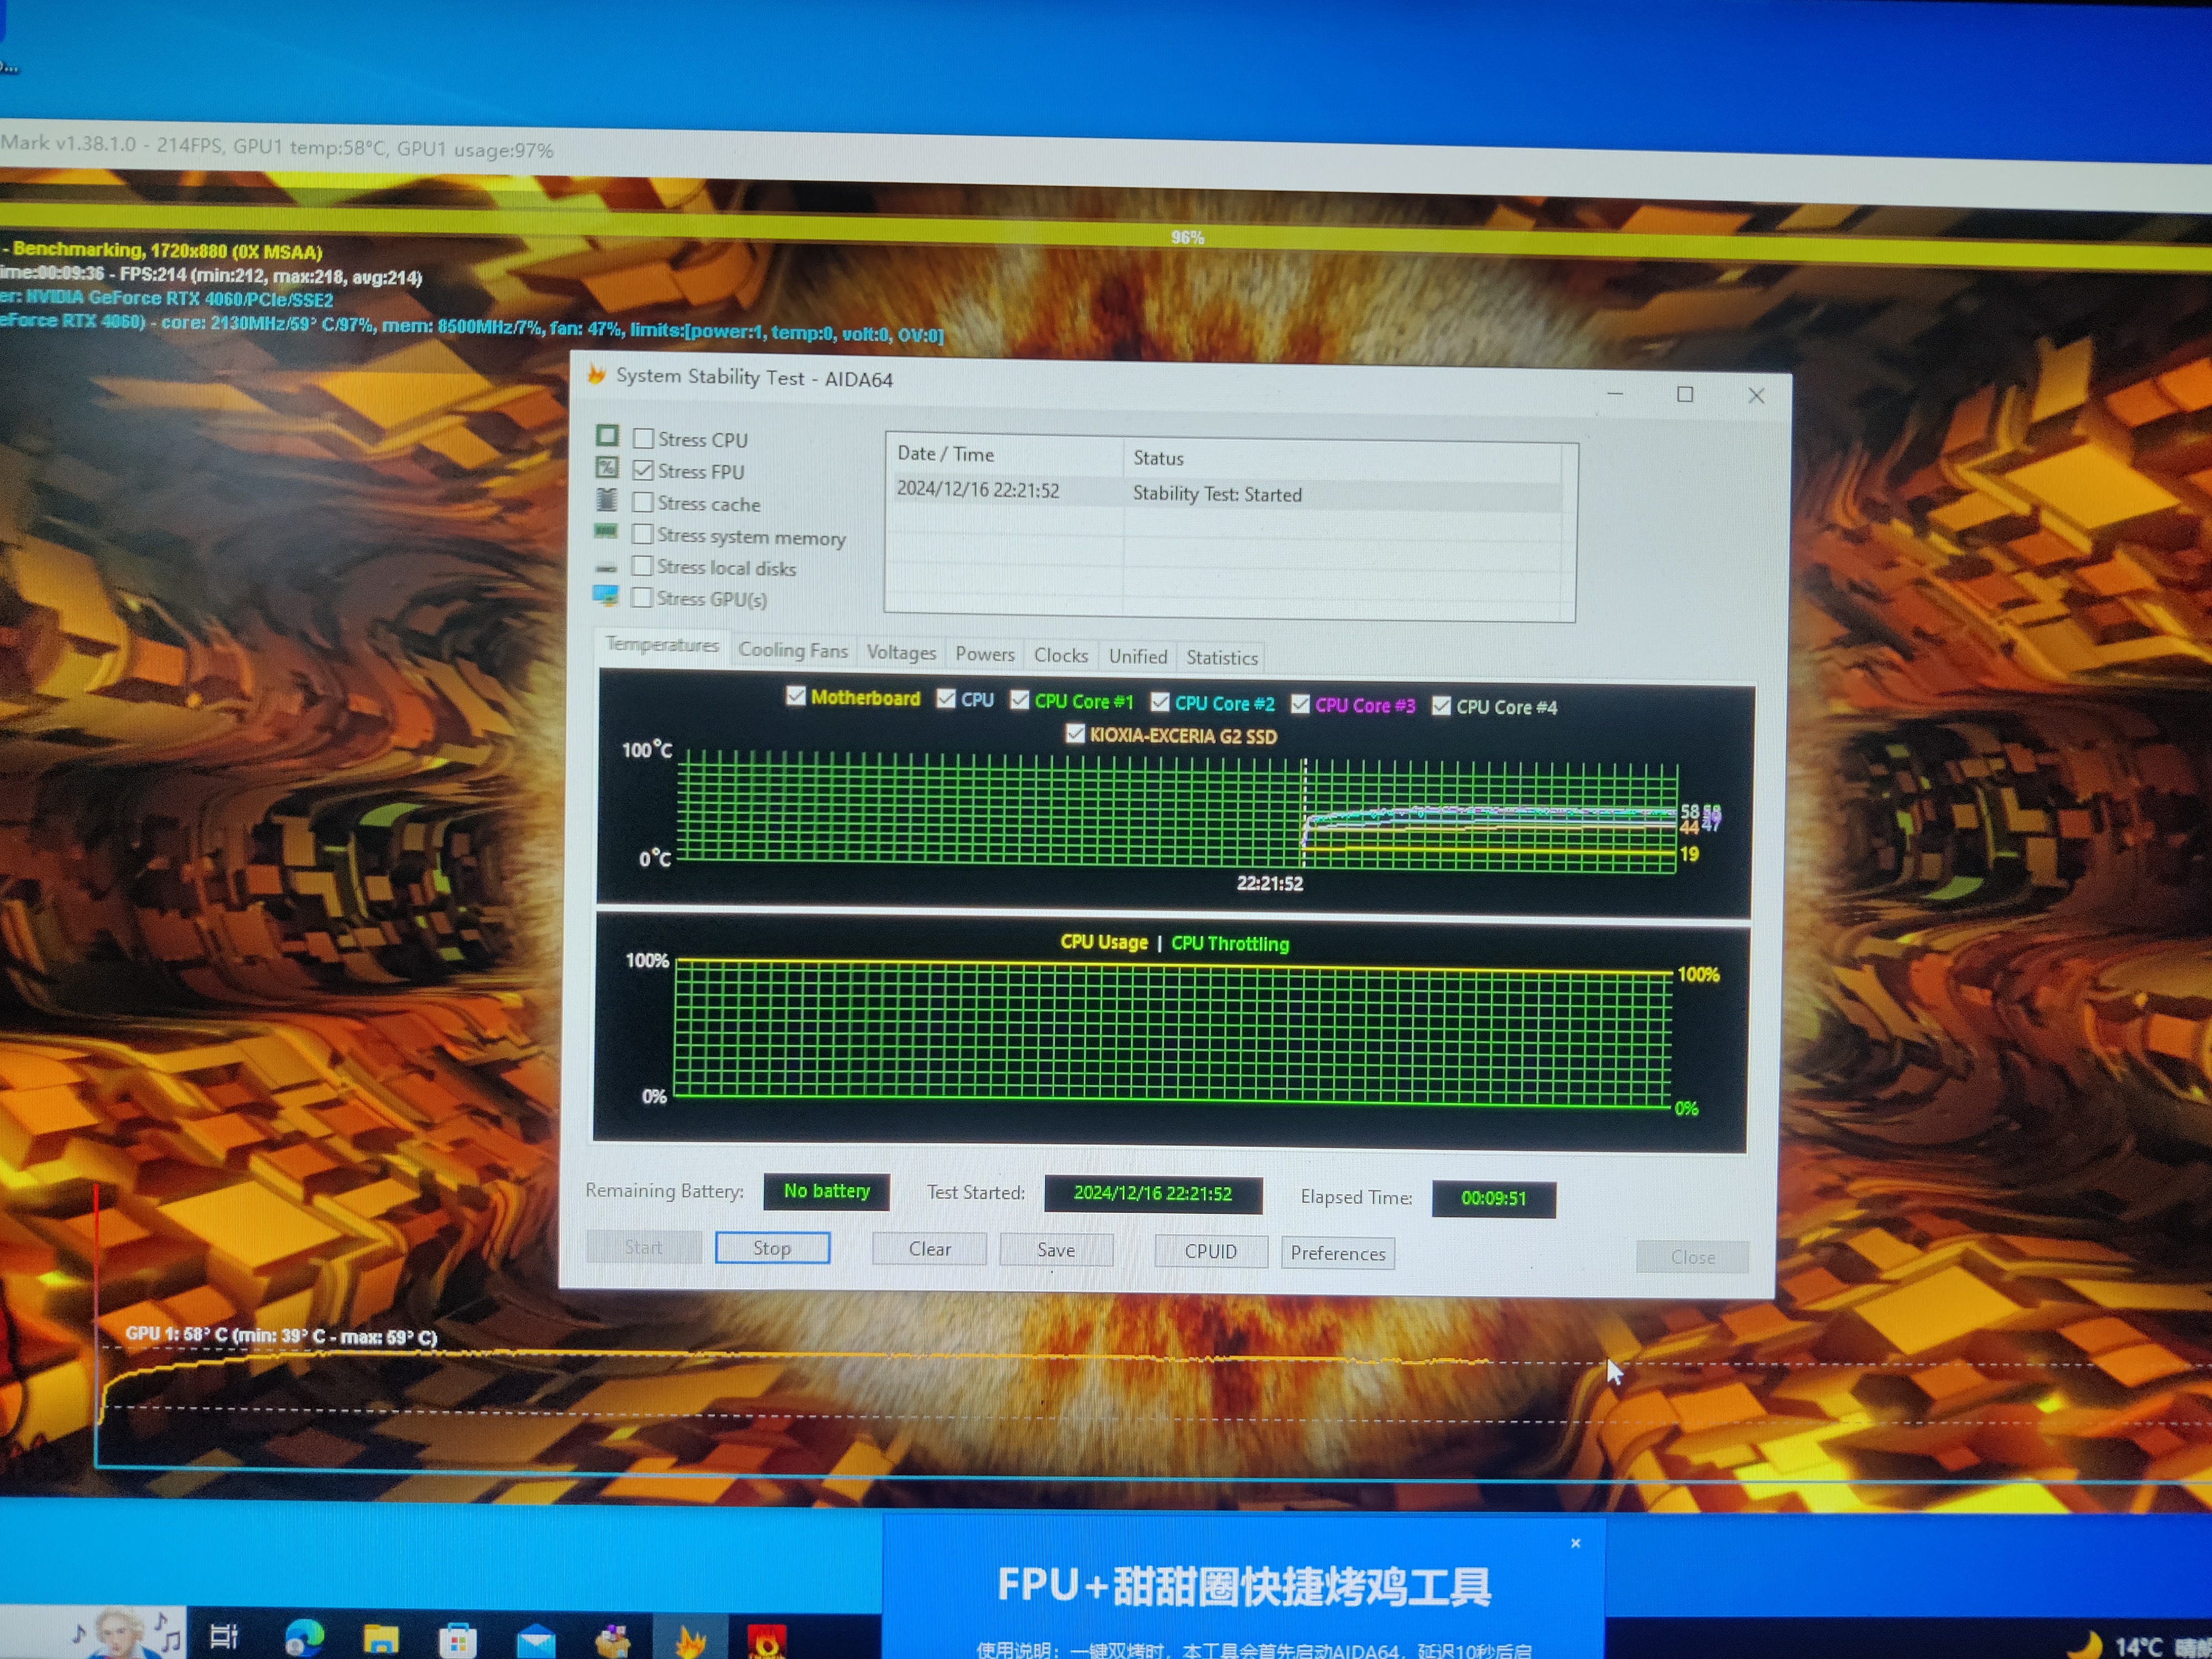Click the Stress cache chip icon
Viewport: 2212px width, 1659px height.
(x=607, y=500)
